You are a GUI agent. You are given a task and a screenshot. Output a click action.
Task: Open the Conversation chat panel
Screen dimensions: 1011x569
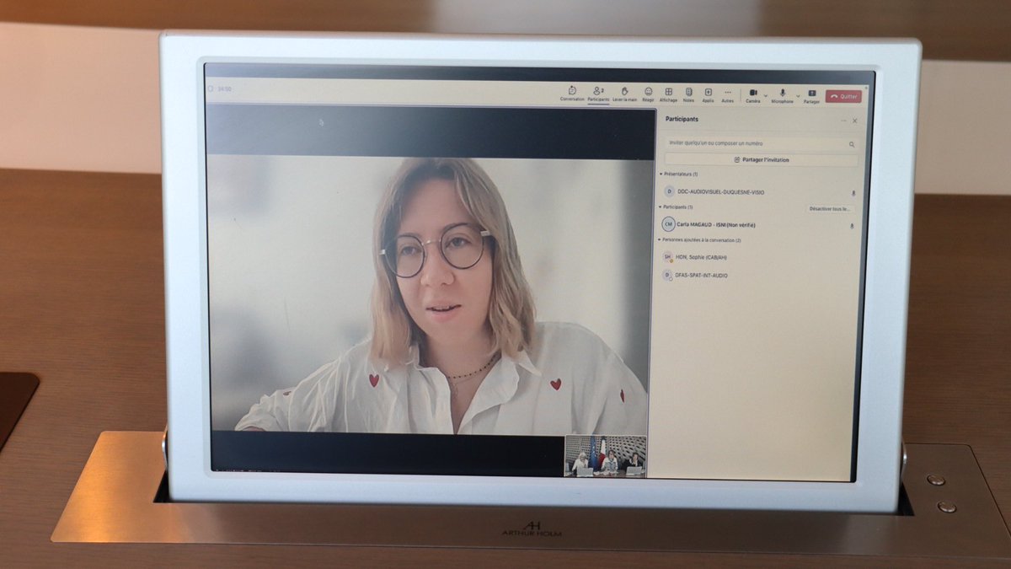[x=572, y=94]
